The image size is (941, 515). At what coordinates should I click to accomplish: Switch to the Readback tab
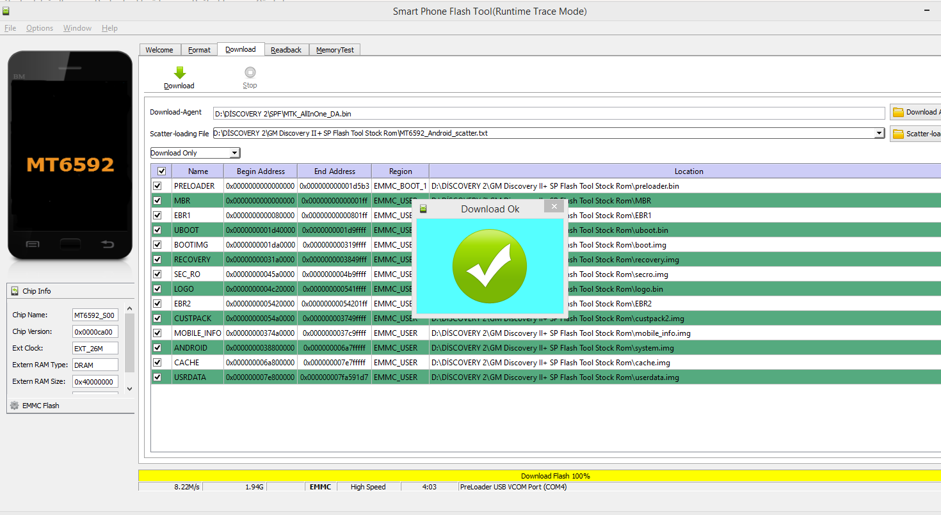point(286,50)
